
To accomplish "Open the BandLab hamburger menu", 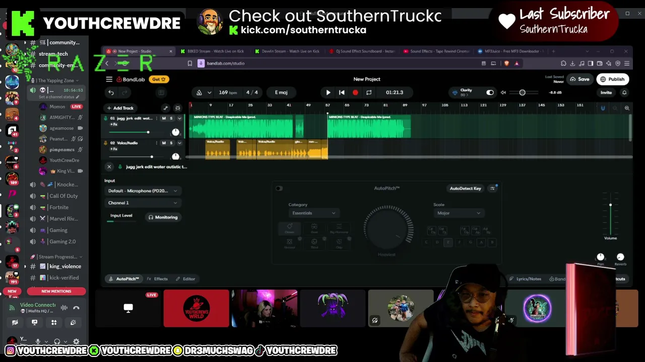I will click(109, 79).
